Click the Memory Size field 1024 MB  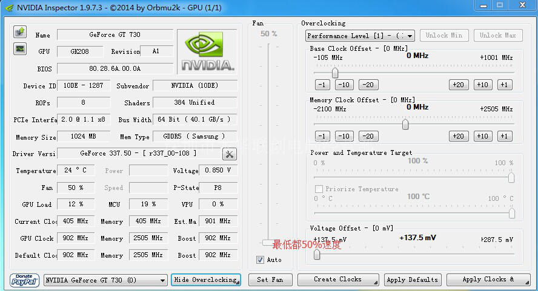pyautogui.click(x=84, y=136)
